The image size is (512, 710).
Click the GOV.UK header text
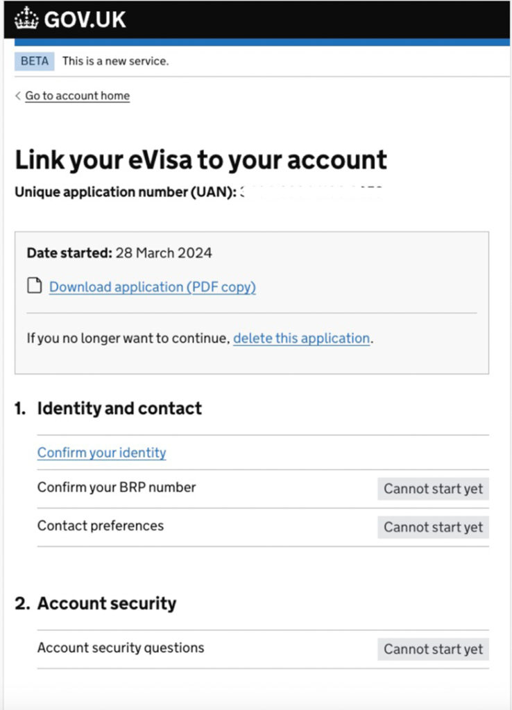85,19
